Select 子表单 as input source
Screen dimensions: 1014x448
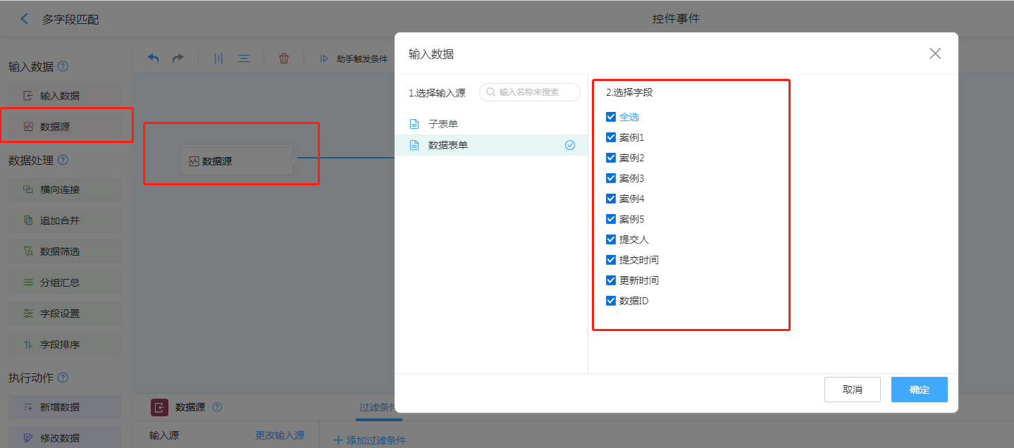point(443,124)
